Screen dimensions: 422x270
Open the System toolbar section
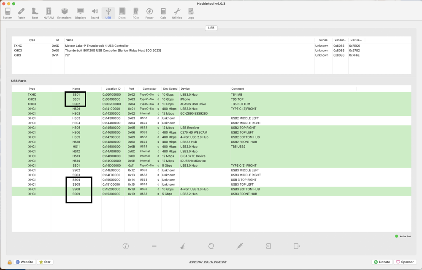[x=8, y=13]
